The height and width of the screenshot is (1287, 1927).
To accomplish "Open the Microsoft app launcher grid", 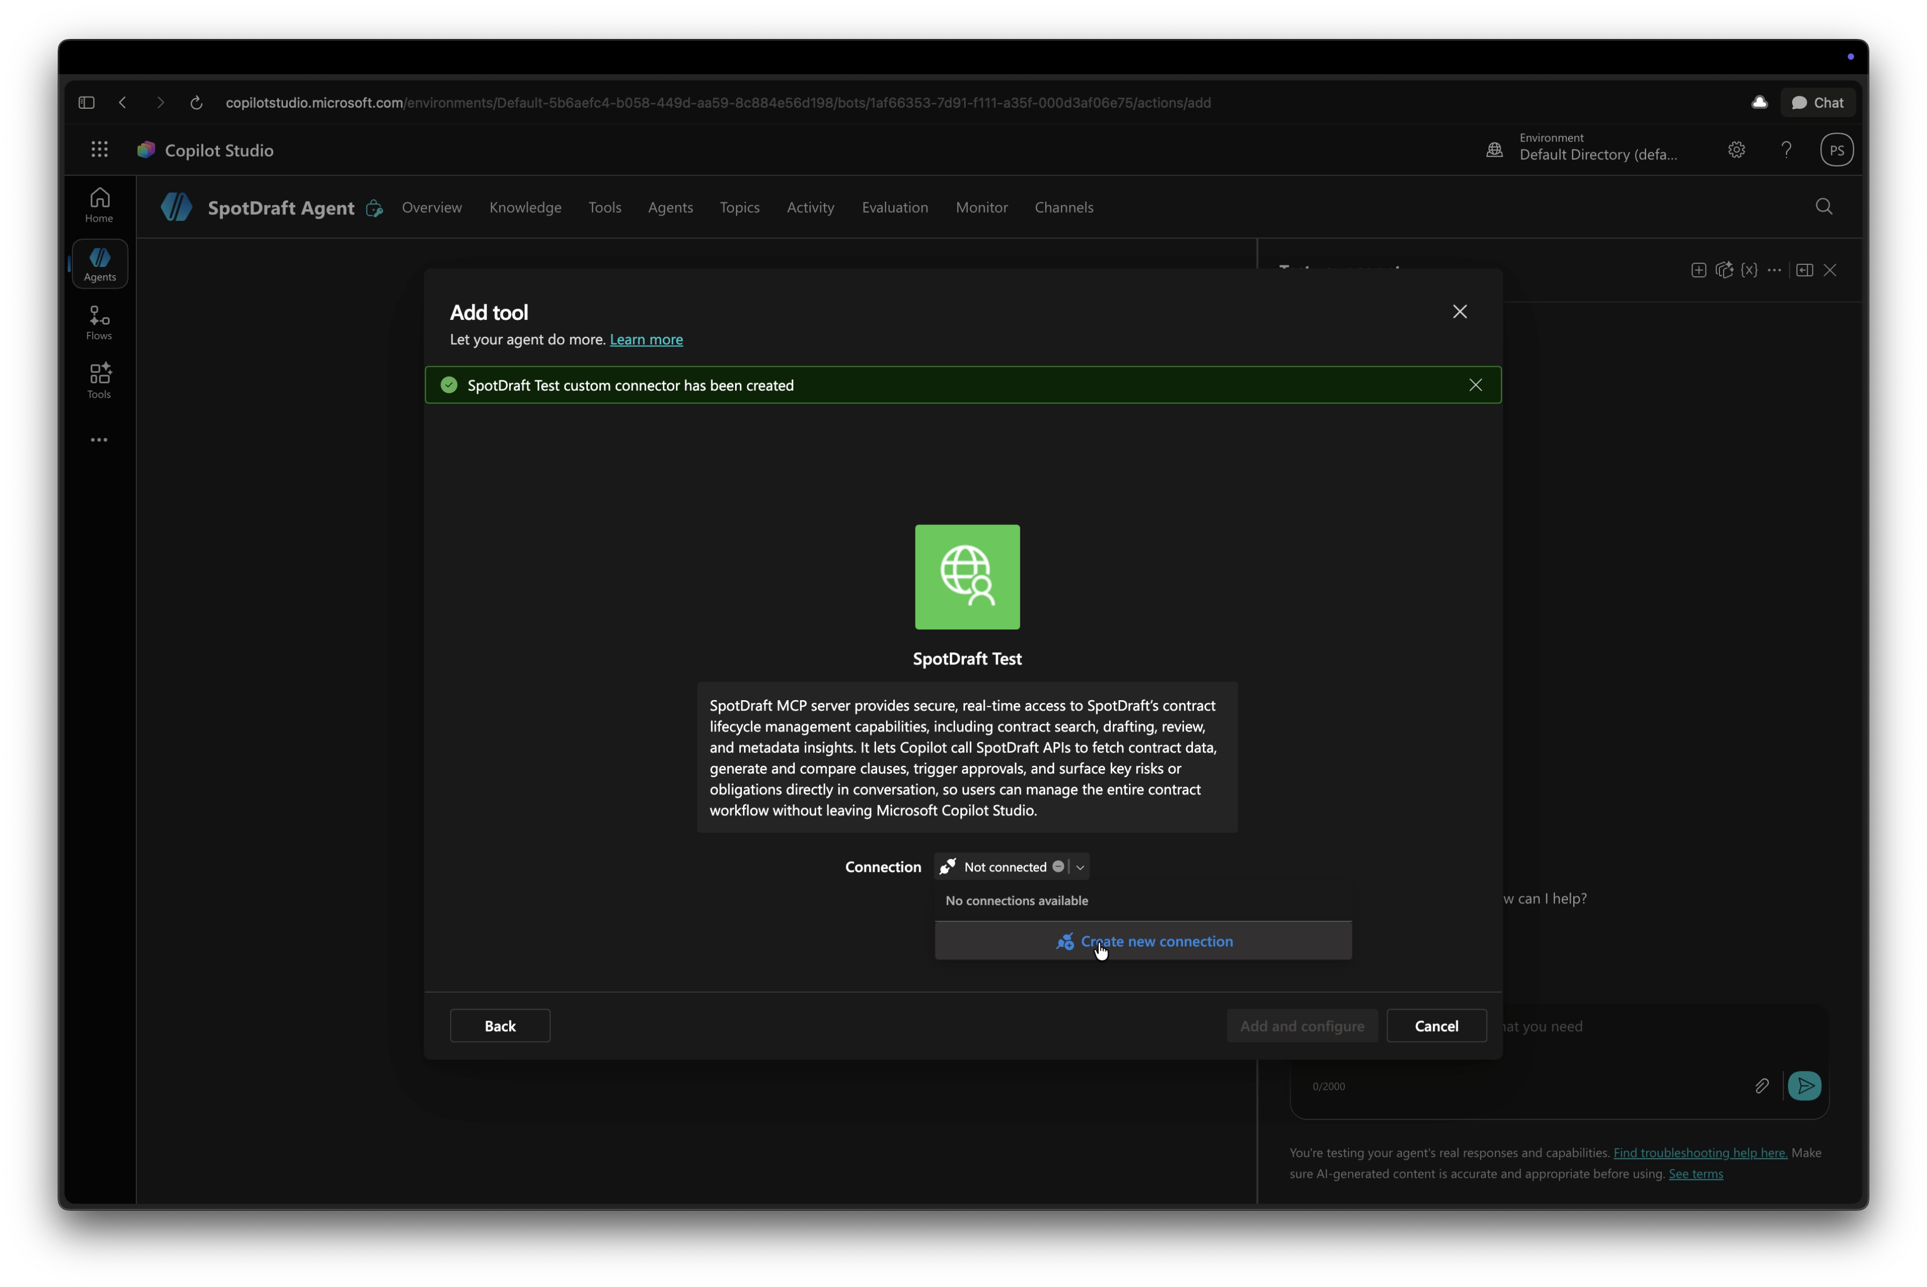I will [99, 149].
